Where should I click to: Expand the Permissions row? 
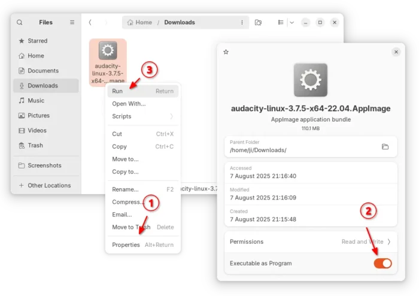[x=311, y=241]
